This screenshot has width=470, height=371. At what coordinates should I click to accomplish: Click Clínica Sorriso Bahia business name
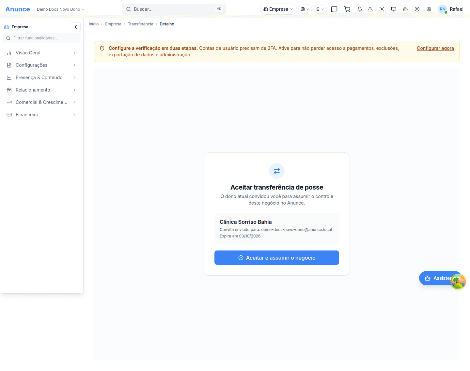pos(245,222)
